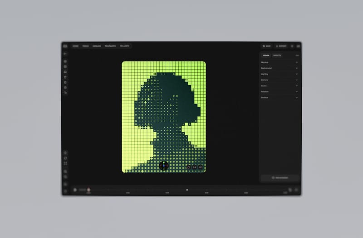363x238 pixels.
Task: Click the copy icon left of 3:4 button
Action: point(189,167)
